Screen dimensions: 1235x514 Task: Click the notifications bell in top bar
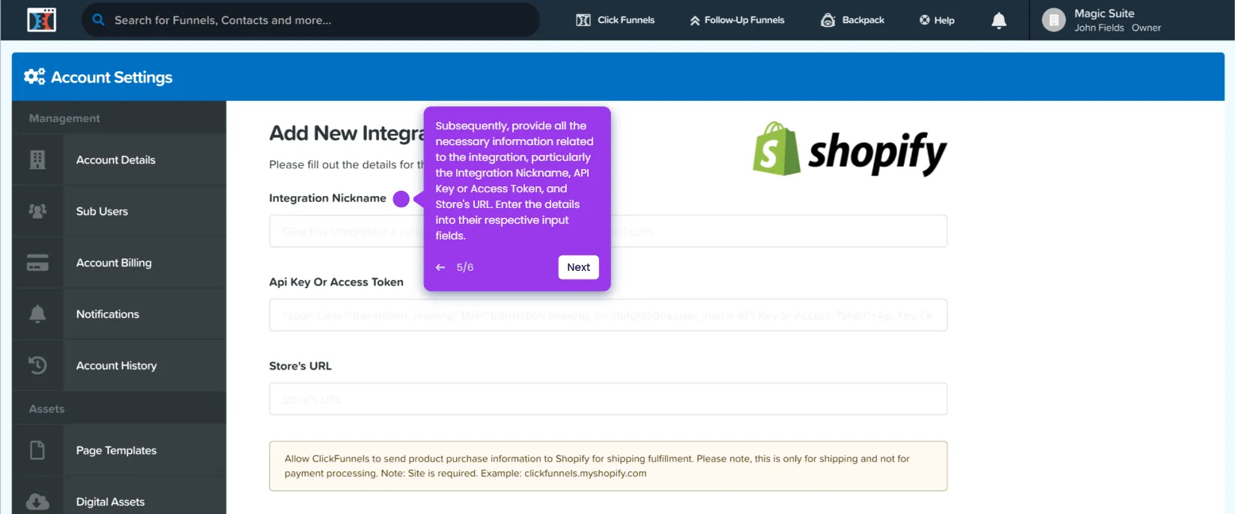[x=999, y=20]
